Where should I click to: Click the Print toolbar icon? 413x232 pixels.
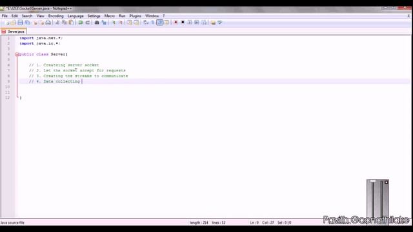pyautogui.click(x=48, y=23)
